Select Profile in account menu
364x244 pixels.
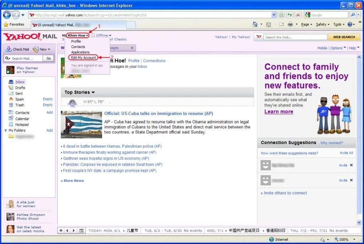(x=76, y=41)
